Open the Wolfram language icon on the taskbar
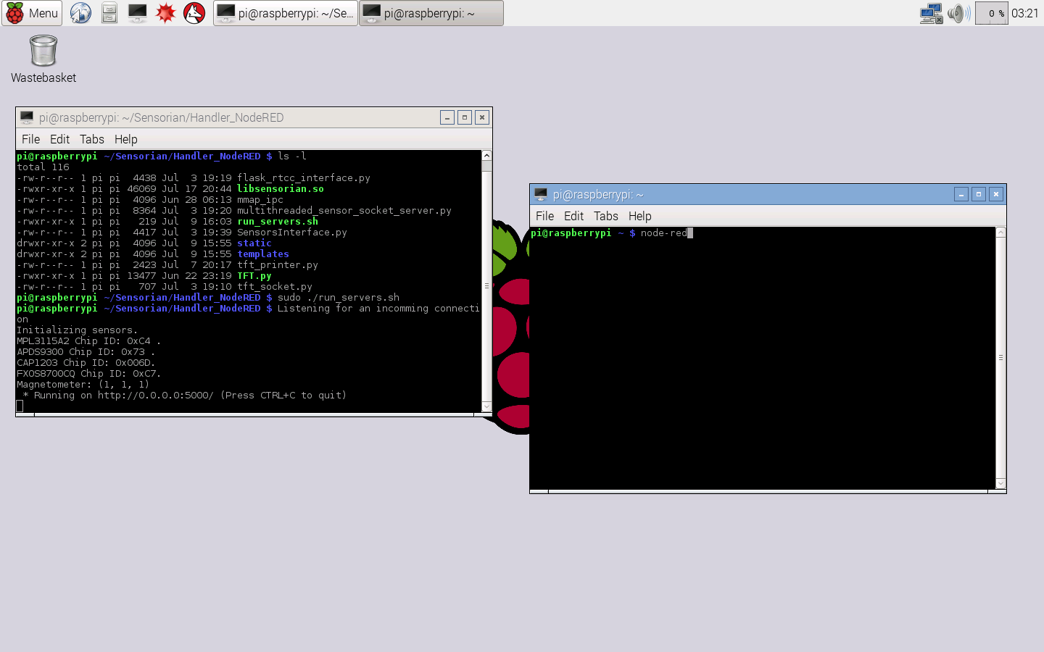 (x=194, y=13)
